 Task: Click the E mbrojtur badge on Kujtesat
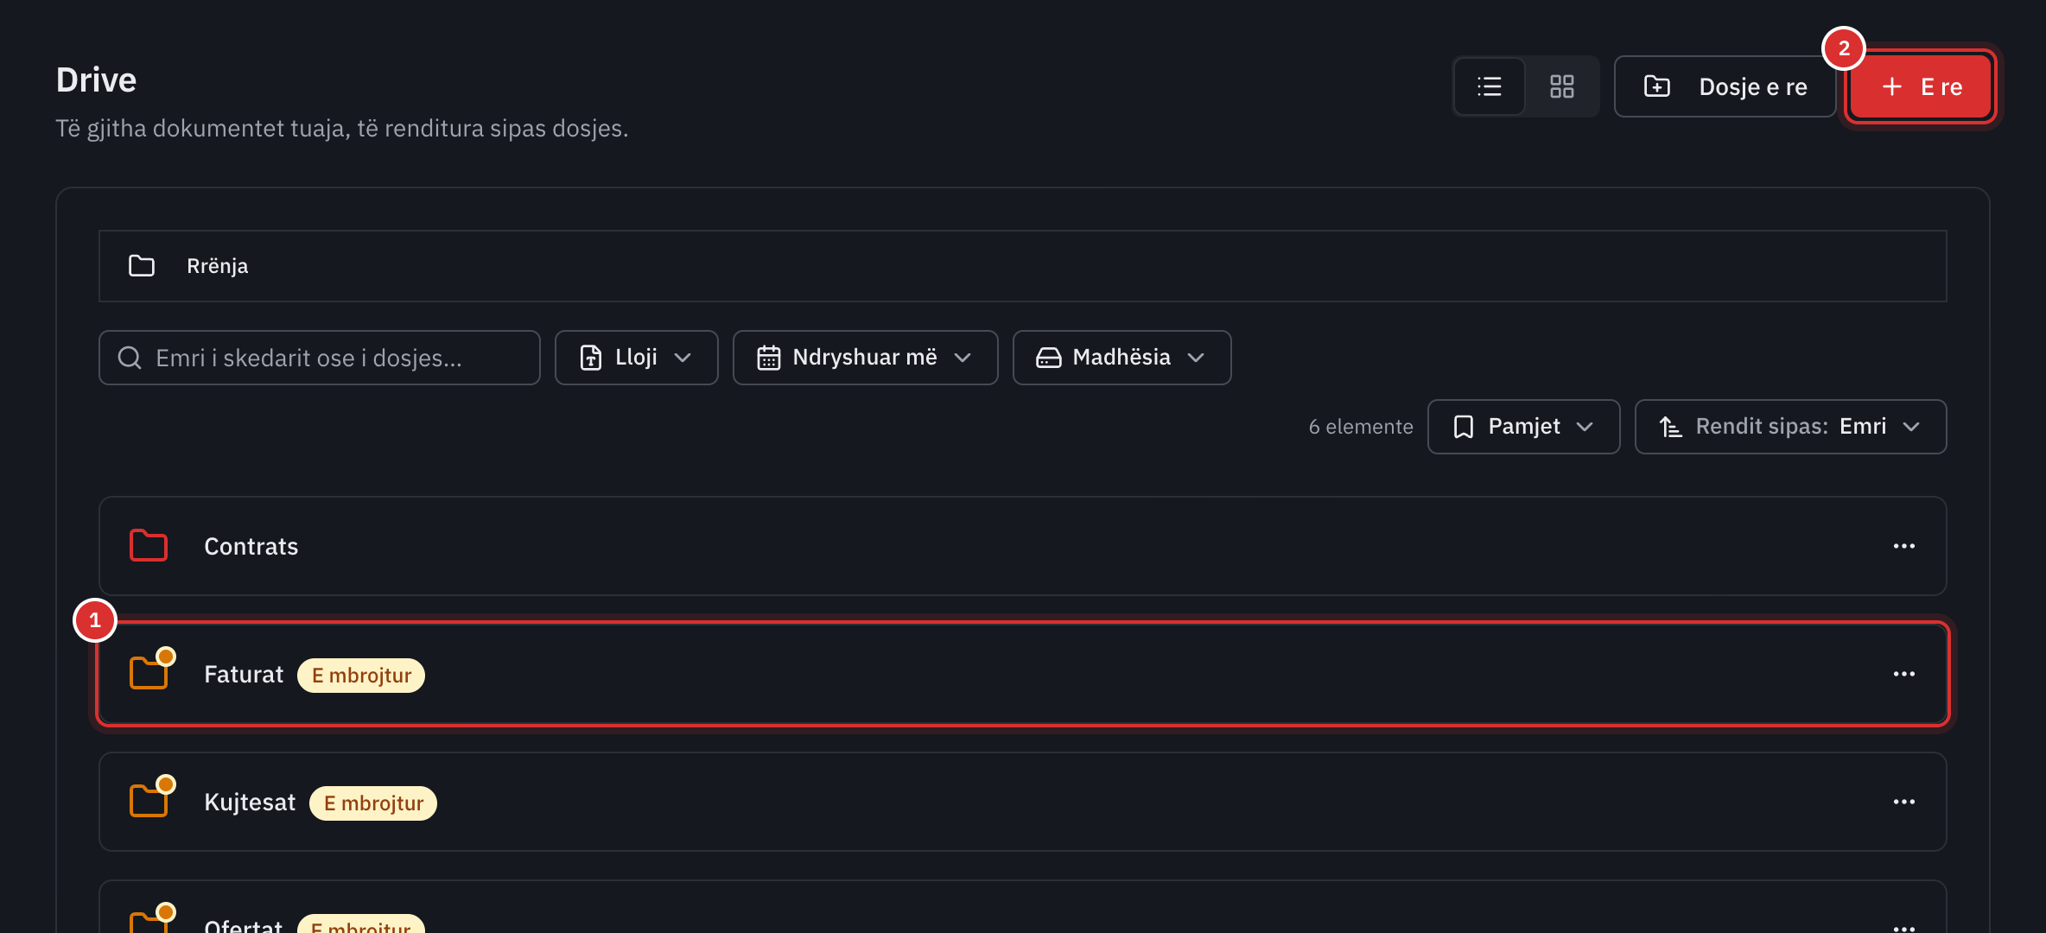[373, 803]
